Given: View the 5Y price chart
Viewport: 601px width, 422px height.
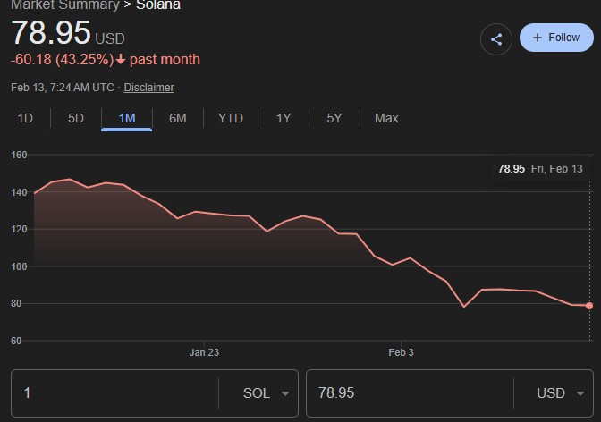Looking at the screenshot, I should coord(334,118).
